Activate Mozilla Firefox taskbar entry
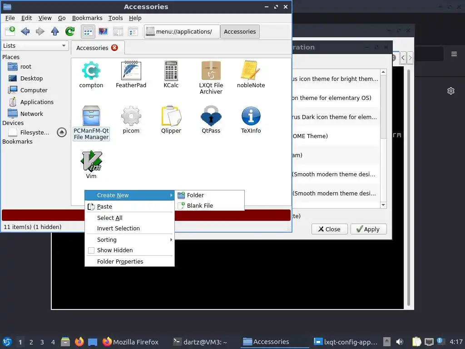Image resolution: width=465 pixels, height=349 pixels. pos(130,342)
